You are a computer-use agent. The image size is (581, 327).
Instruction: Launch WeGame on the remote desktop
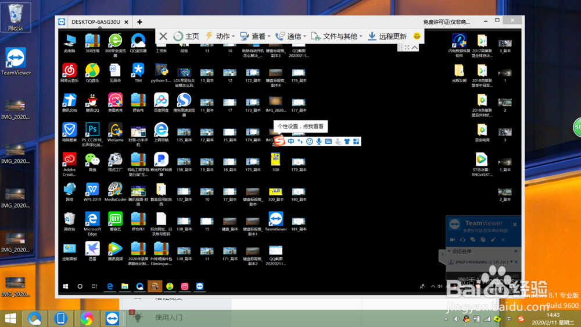[x=115, y=132]
